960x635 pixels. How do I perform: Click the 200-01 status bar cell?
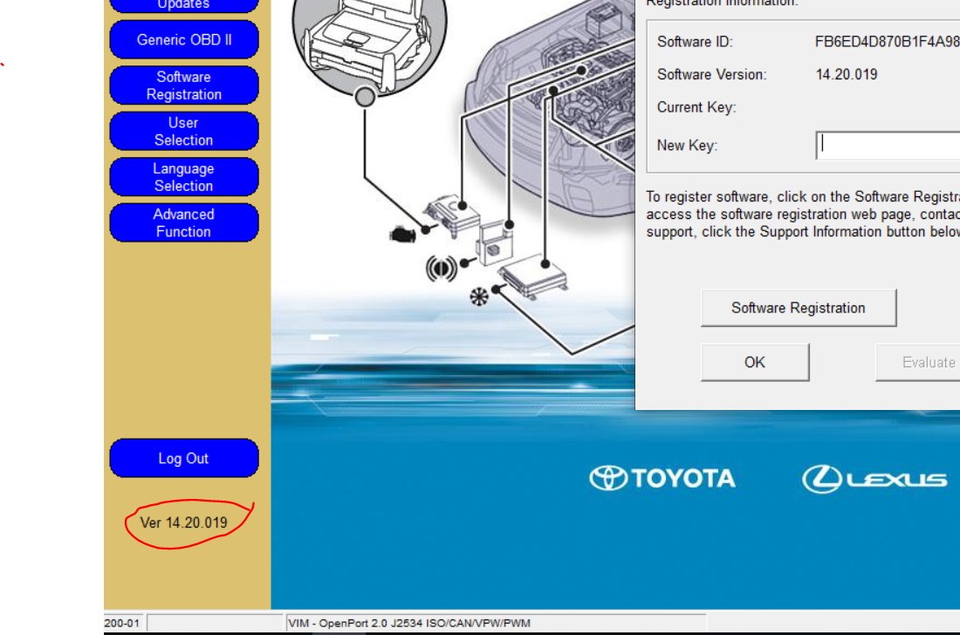[122, 623]
